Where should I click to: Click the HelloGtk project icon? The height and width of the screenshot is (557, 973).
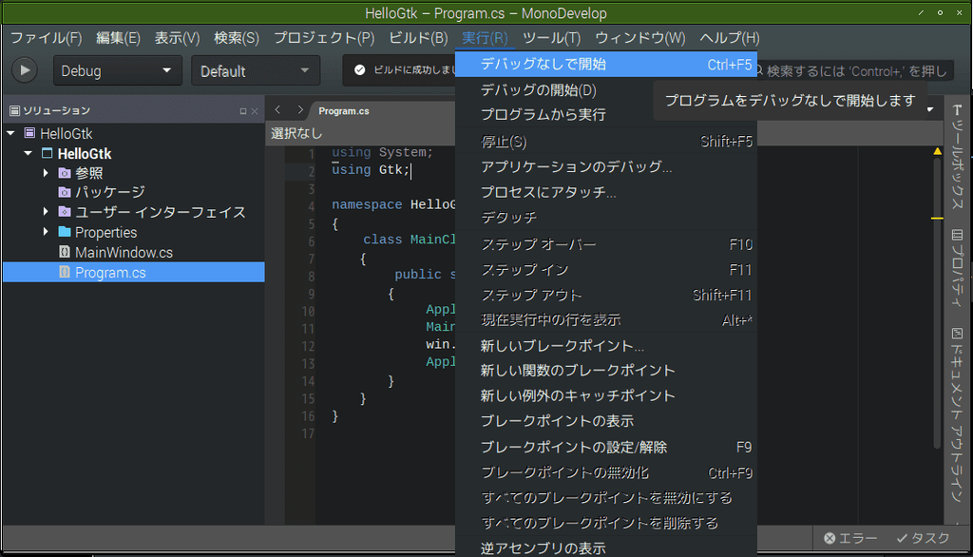(x=48, y=153)
